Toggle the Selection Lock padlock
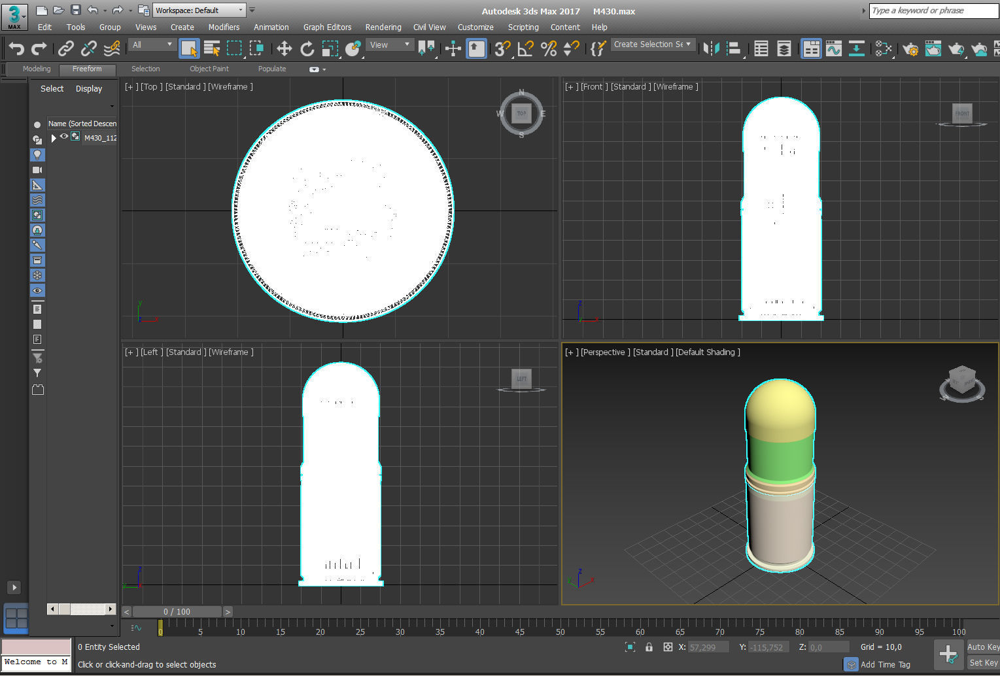The width and height of the screenshot is (1000, 676). pyautogui.click(x=649, y=647)
